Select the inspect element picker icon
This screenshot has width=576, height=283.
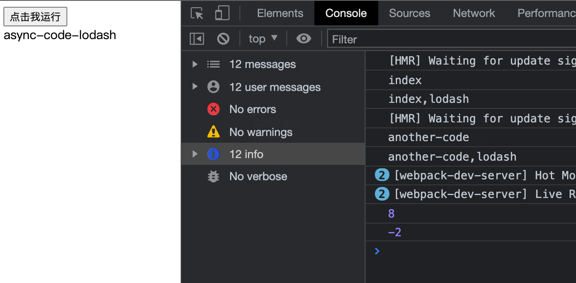click(x=197, y=14)
